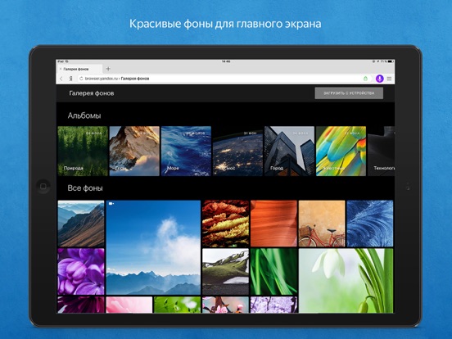452x339 pixels.
Task: Open the Море album
Action: (x=186, y=151)
